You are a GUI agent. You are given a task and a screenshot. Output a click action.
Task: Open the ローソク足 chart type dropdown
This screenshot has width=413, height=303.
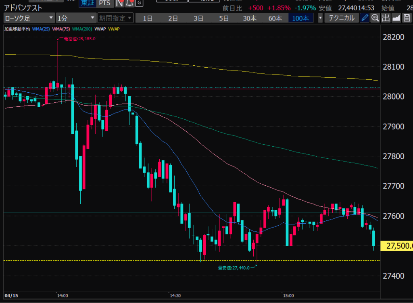click(x=29, y=18)
